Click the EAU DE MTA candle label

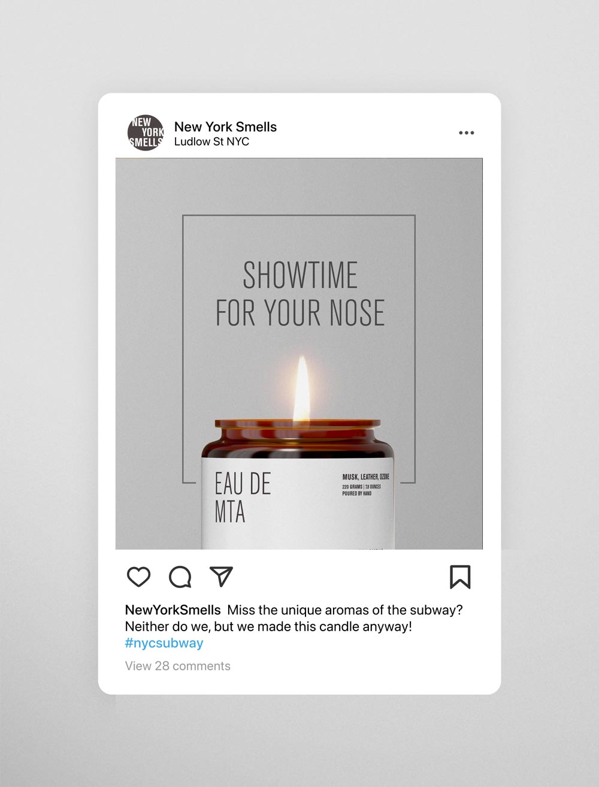coord(243,497)
